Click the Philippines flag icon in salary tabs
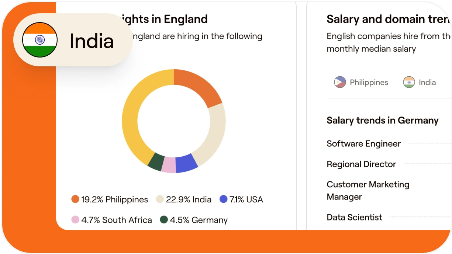Image resolution: width=452 pixels, height=254 pixels. (340, 82)
